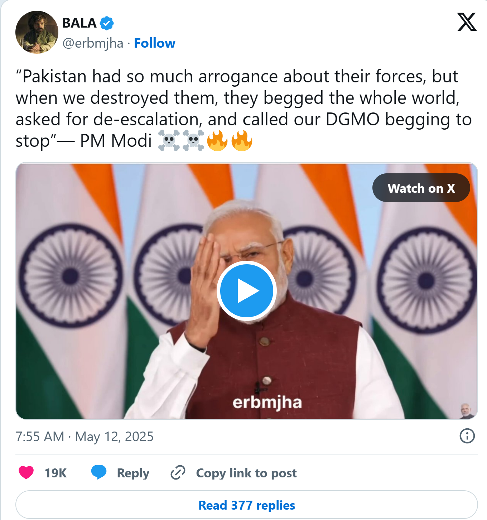Click the pink heart like icon
The image size is (487, 520).
pyautogui.click(x=26, y=473)
